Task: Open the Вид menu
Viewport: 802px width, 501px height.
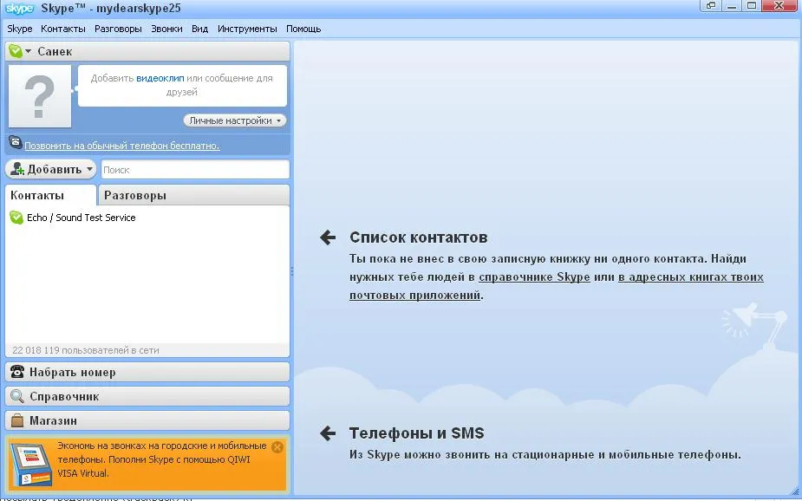Action: [x=200, y=29]
